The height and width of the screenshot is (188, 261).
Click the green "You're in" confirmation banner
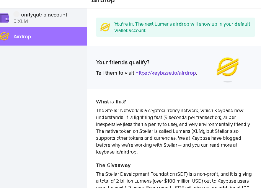tap(175, 27)
